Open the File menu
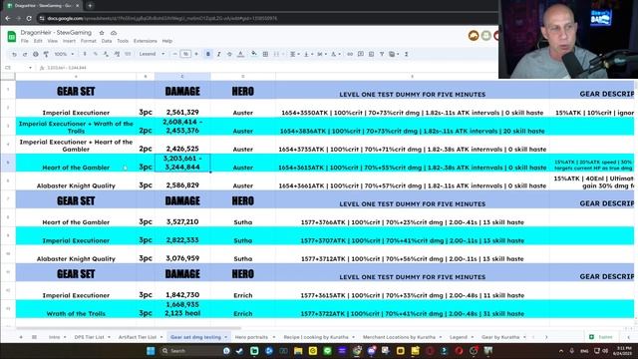The height and width of the screenshot is (359, 638). [24, 41]
